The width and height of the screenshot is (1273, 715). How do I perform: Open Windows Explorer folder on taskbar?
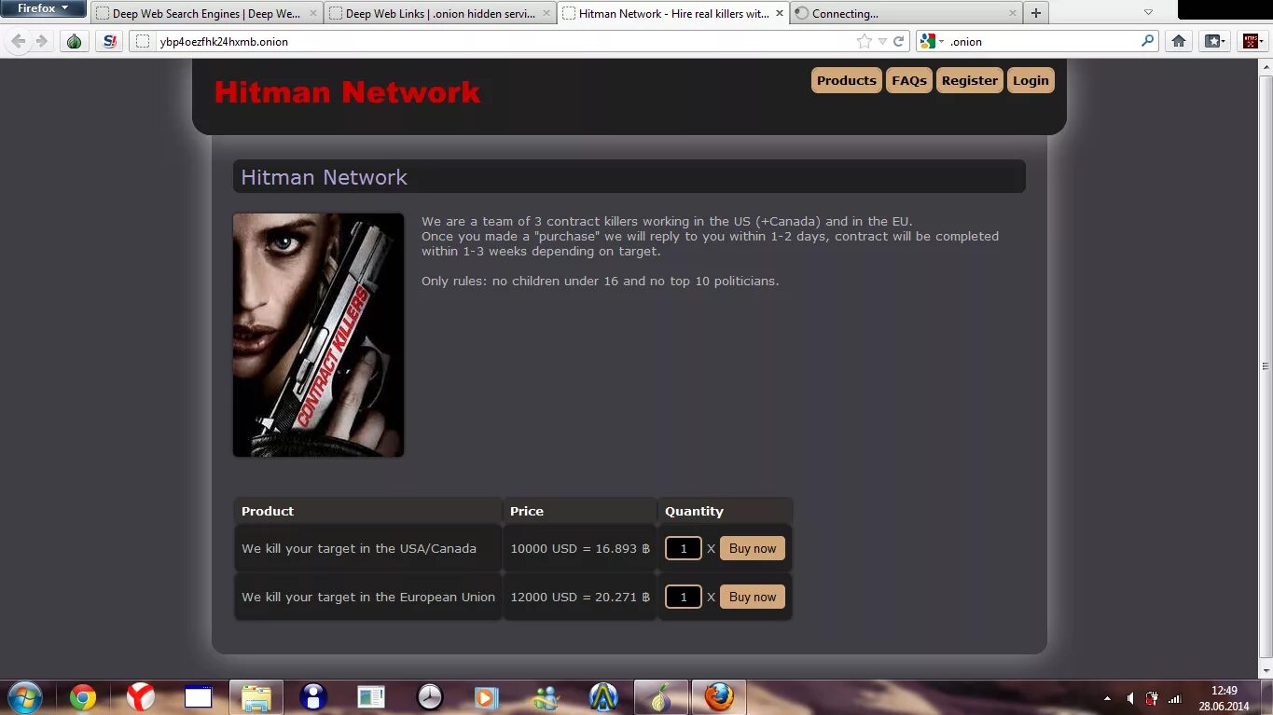256,697
